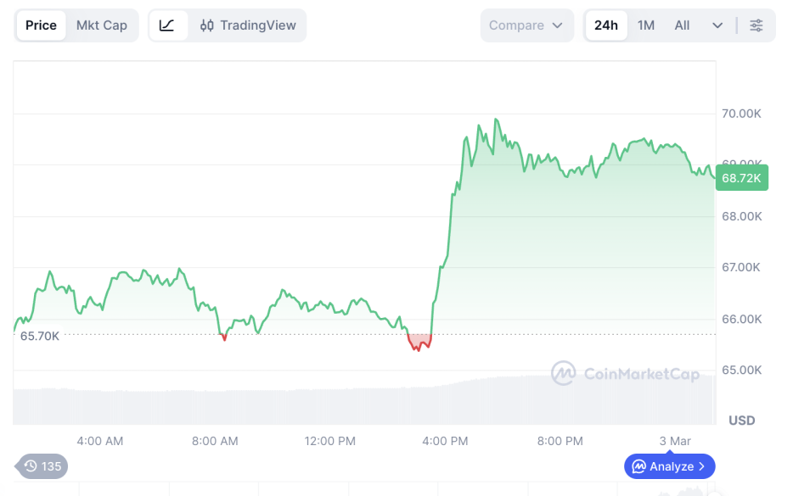Expand more time range options chevron
Image resolution: width=793 pixels, height=496 pixels.
pyautogui.click(x=717, y=25)
